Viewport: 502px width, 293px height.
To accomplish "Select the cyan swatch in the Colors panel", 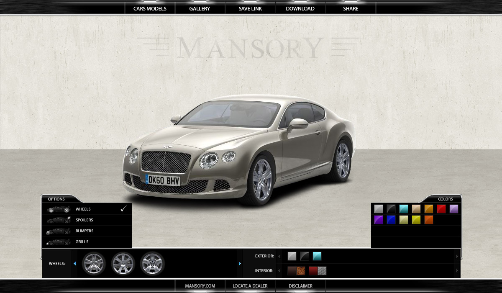I will tap(404, 209).
